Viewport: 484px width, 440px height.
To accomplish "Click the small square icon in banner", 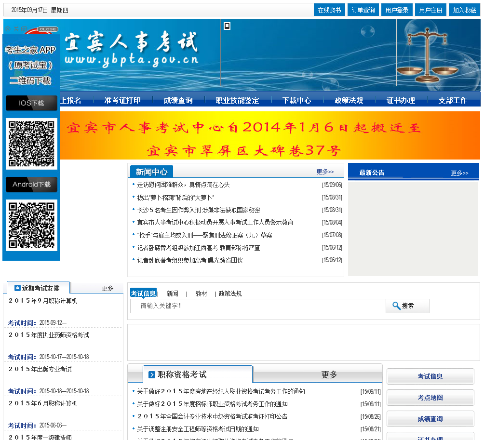I will coord(227,26).
